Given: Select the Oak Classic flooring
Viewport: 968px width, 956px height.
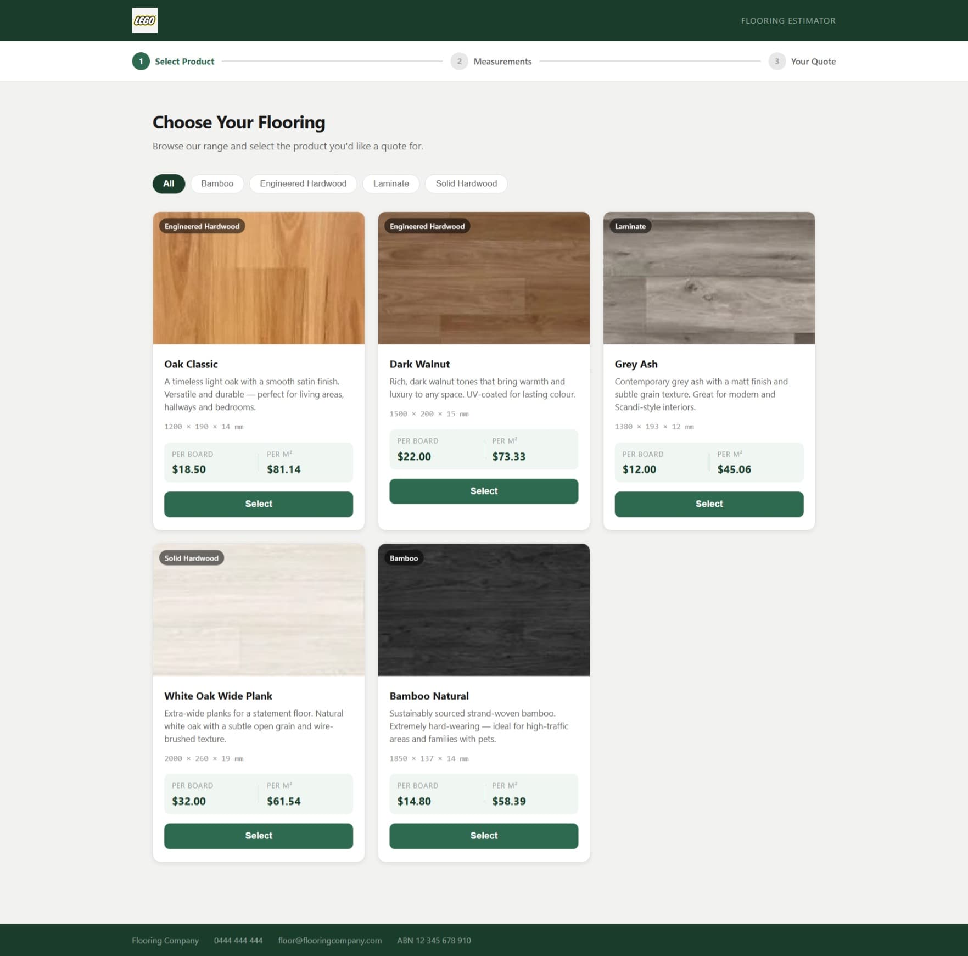Looking at the screenshot, I should click(258, 504).
